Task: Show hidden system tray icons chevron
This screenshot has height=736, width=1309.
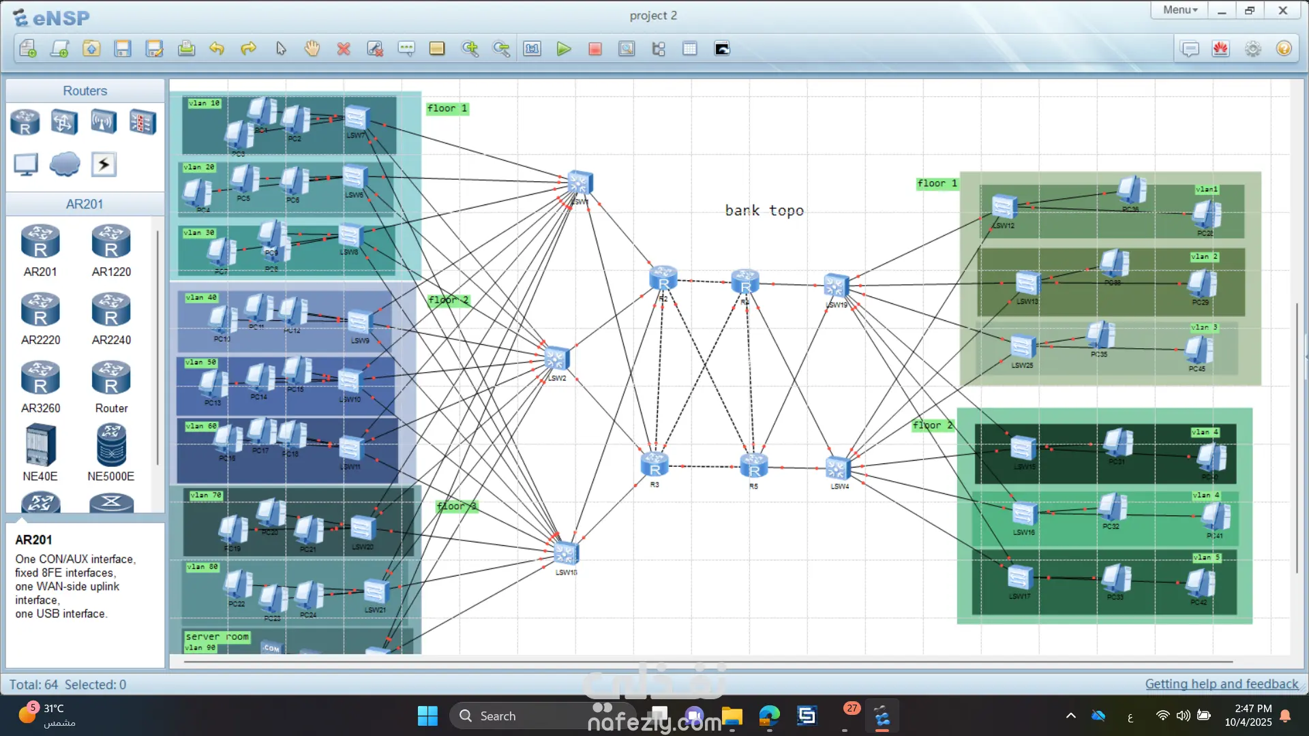Action: 1070,716
